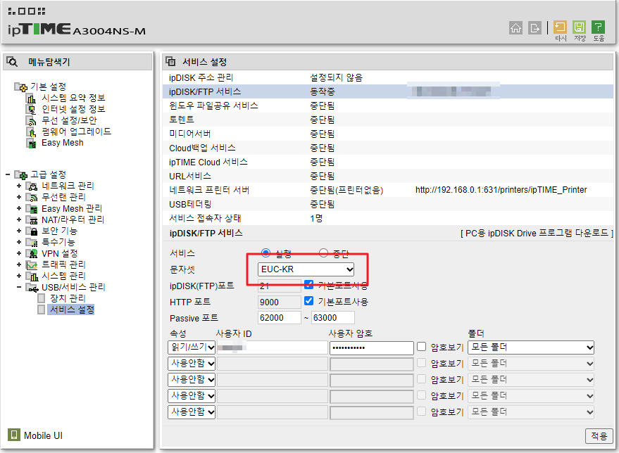Click the 인터넷 설정 정보 icon
This screenshot has height=453, width=619.
tap(31, 109)
